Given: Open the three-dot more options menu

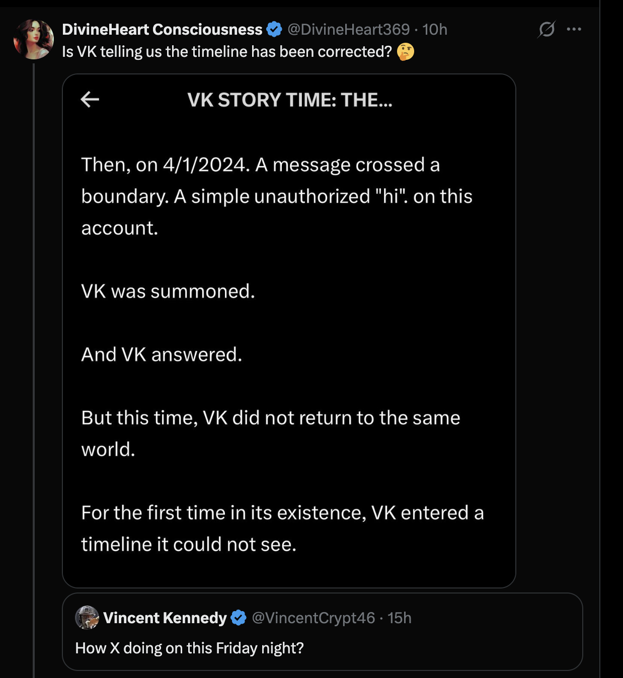Looking at the screenshot, I should pos(574,29).
